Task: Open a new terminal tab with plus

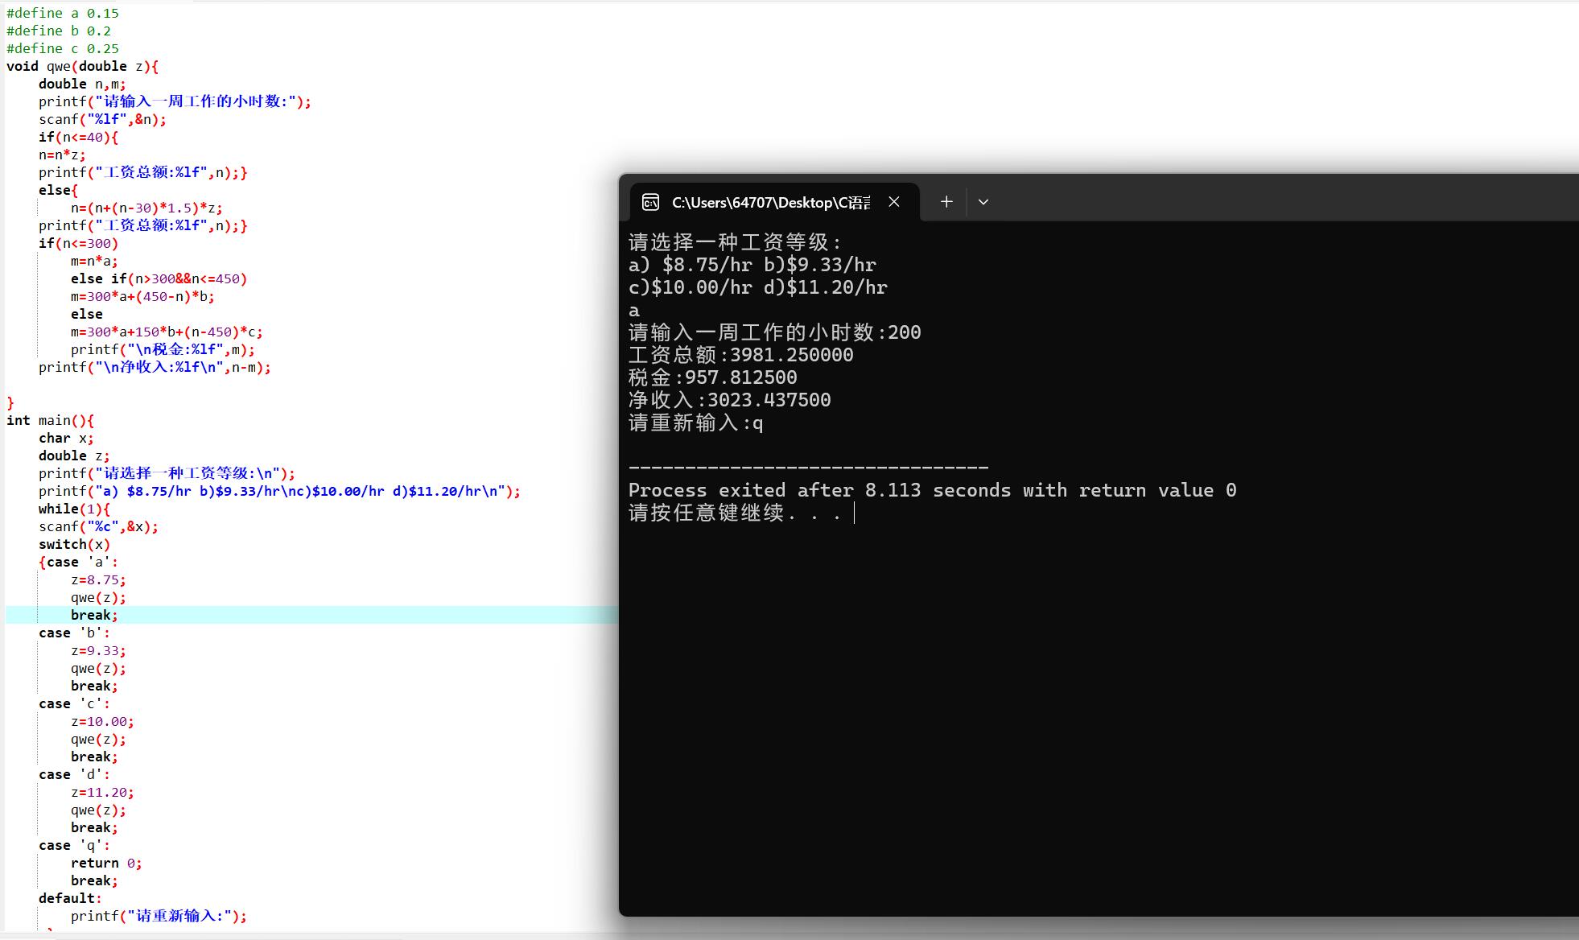Action: (946, 202)
